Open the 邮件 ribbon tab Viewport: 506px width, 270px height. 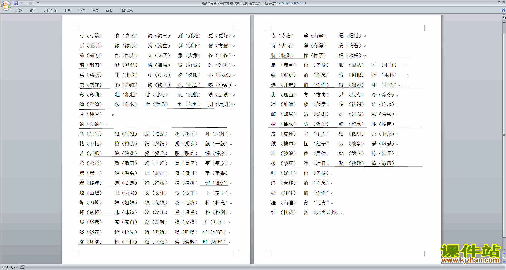click(81, 10)
